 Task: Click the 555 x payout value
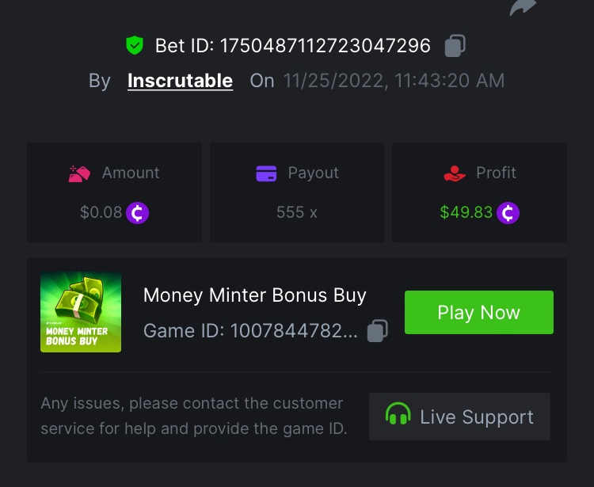pos(297,212)
